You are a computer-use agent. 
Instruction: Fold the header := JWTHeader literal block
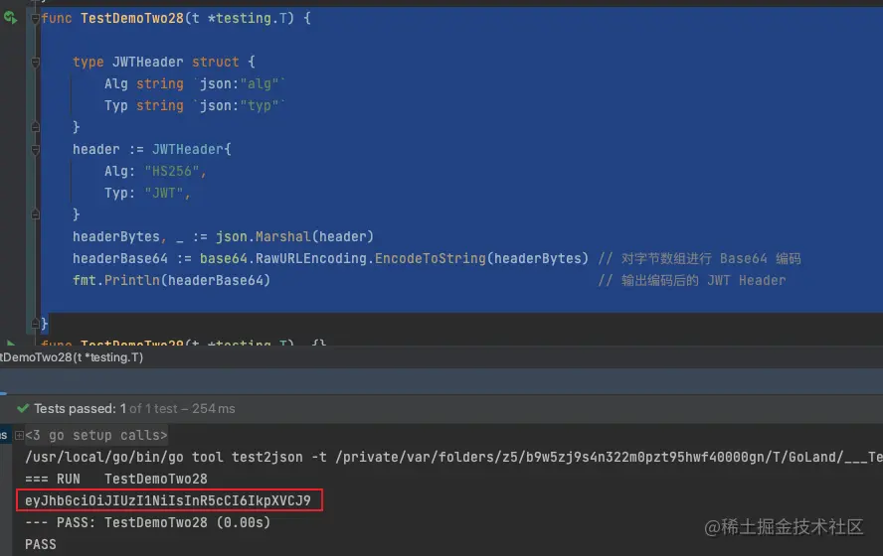click(x=35, y=150)
